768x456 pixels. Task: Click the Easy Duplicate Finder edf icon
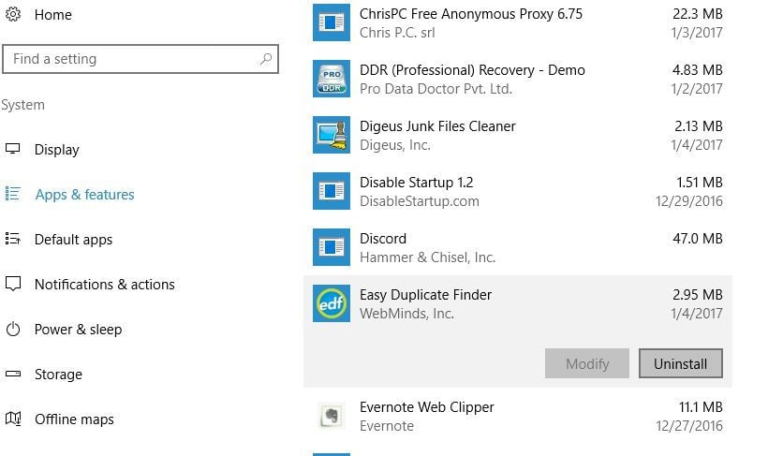pyautogui.click(x=332, y=303)
